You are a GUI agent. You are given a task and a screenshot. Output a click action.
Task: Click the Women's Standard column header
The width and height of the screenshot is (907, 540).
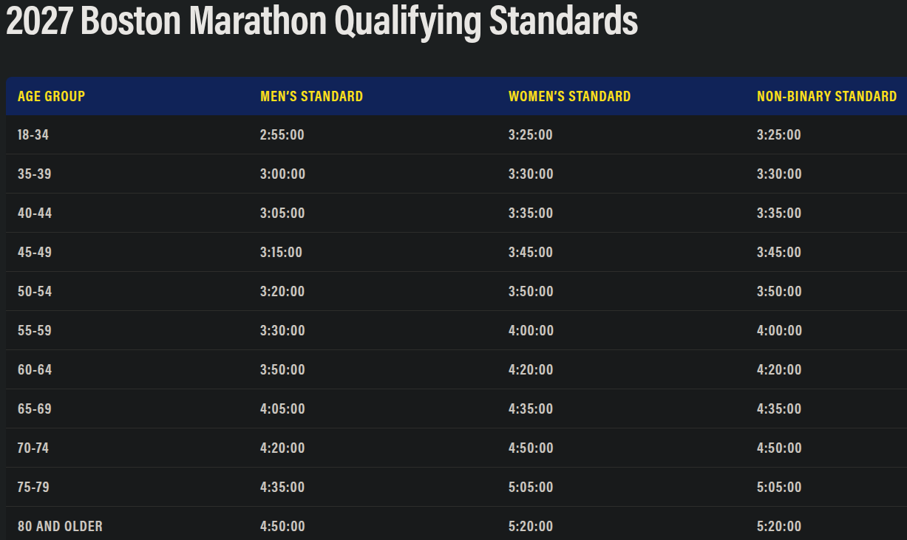pyautogui.click(x=569, y=96)
